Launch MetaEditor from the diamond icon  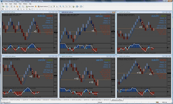tap(36, 7)
